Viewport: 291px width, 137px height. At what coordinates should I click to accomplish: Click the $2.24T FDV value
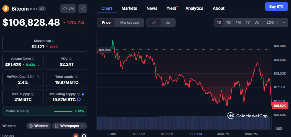[x=67, y=64]
